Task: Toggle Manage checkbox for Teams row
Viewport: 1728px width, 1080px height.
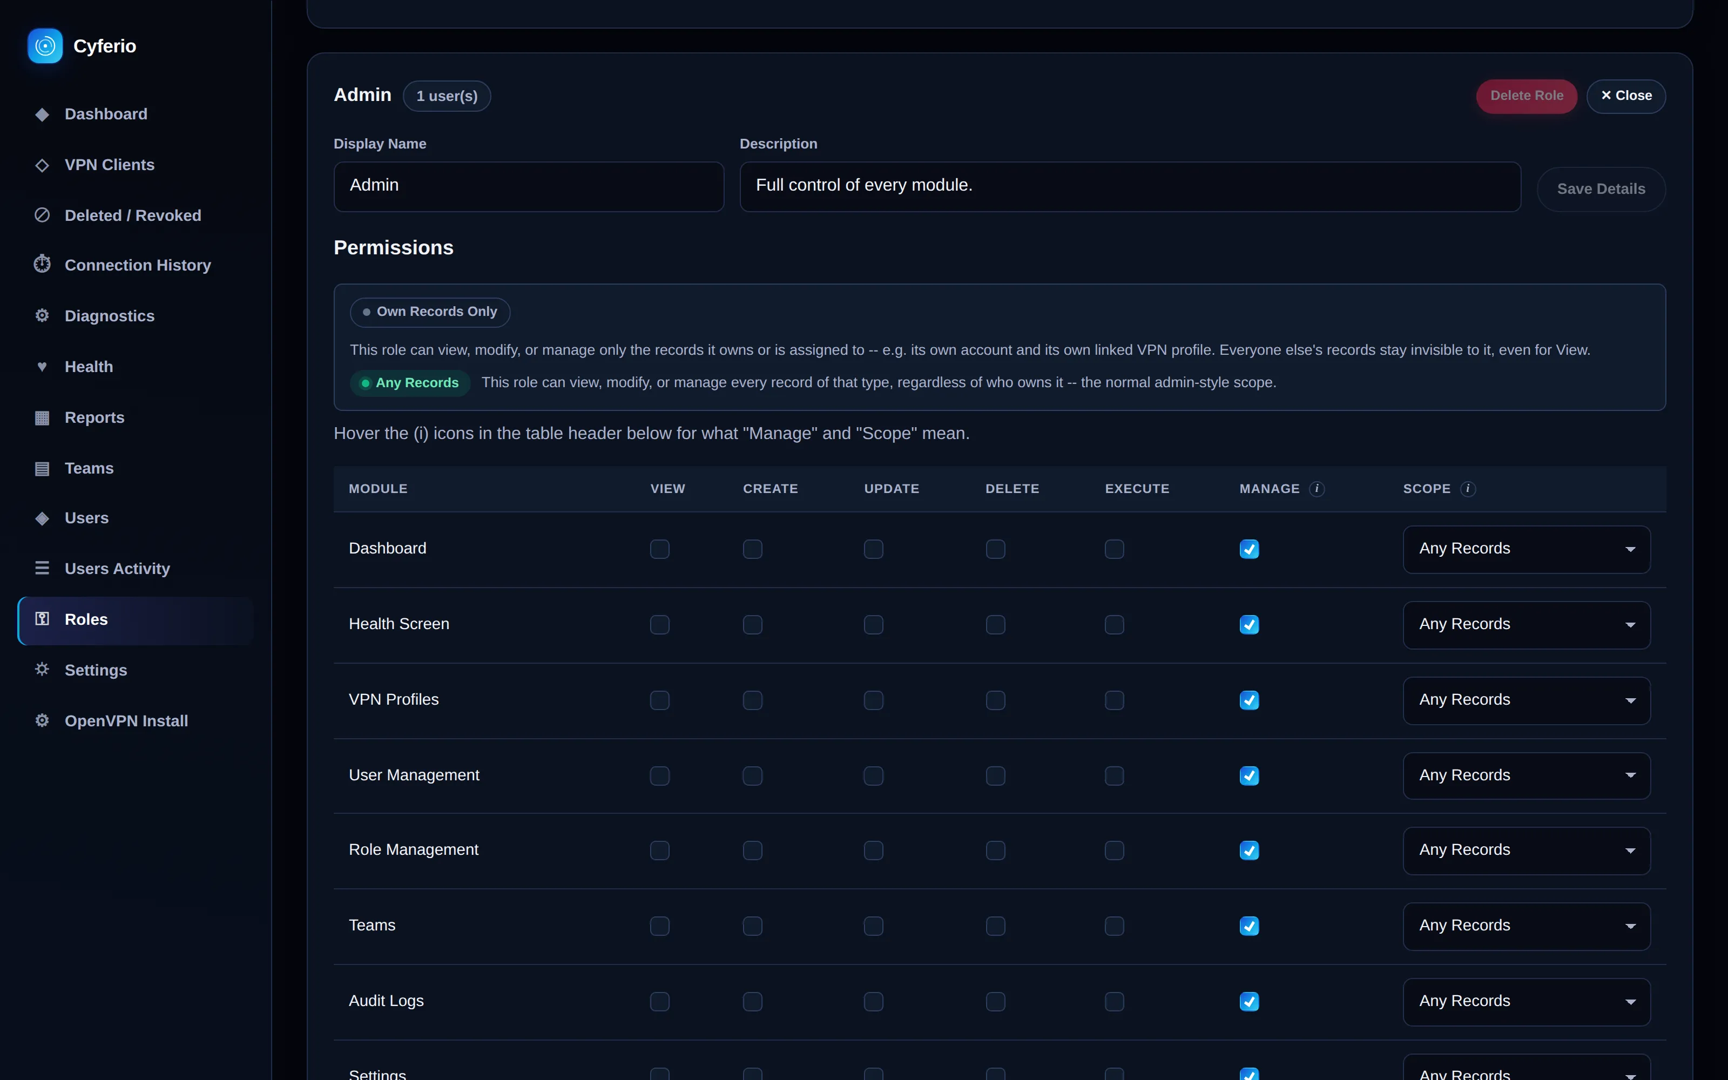Action: [1249, 927]
